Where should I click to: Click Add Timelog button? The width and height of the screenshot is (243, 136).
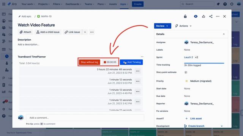131,62
